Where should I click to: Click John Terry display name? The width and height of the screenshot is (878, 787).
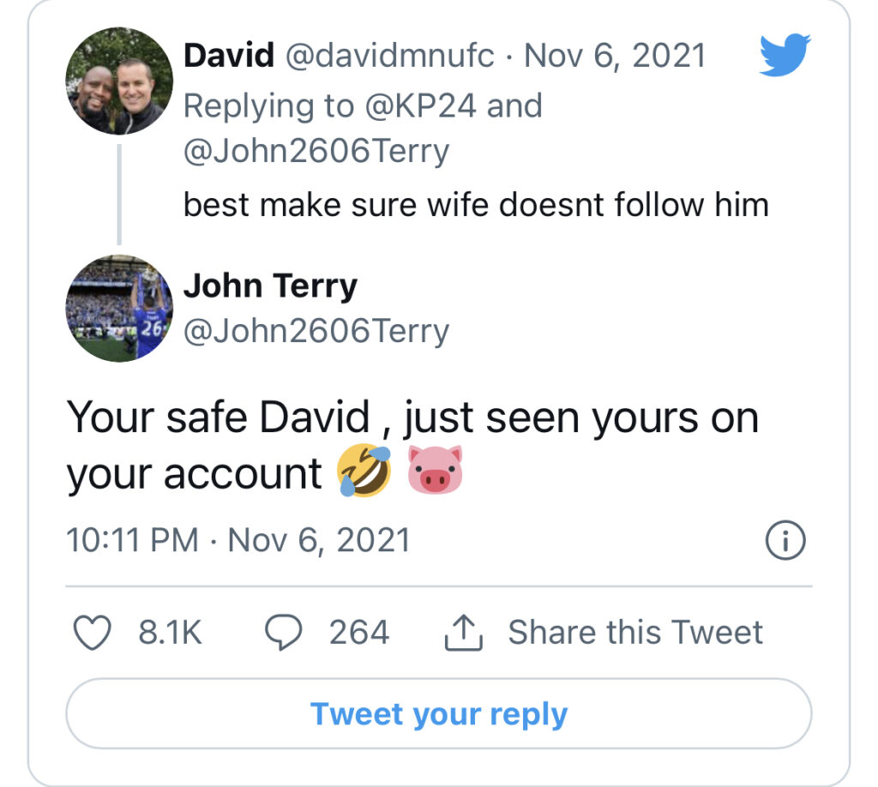point(270,286)
